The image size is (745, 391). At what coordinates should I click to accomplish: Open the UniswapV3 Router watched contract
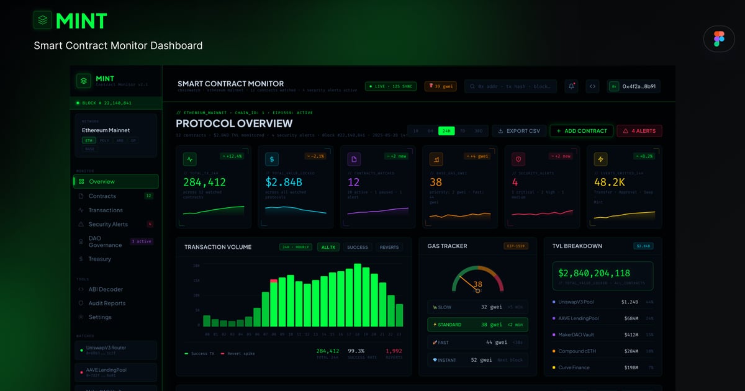(115, 351)
